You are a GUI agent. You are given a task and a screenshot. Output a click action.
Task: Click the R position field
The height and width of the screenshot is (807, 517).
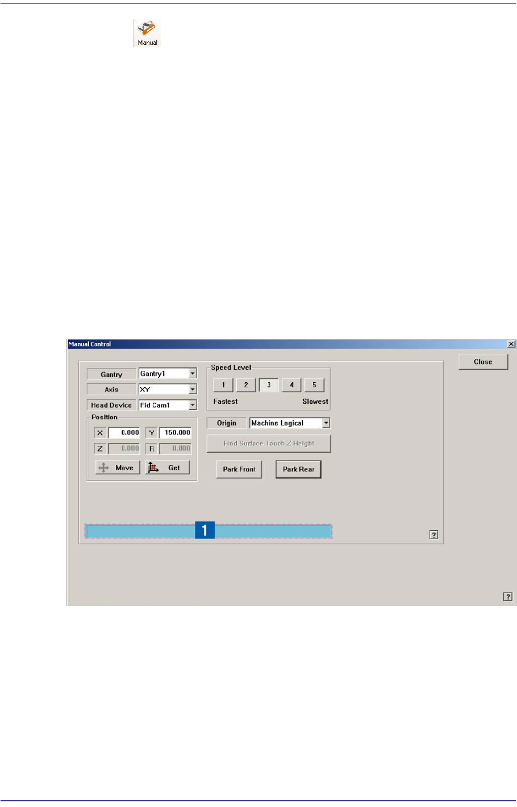pos(176,449)
